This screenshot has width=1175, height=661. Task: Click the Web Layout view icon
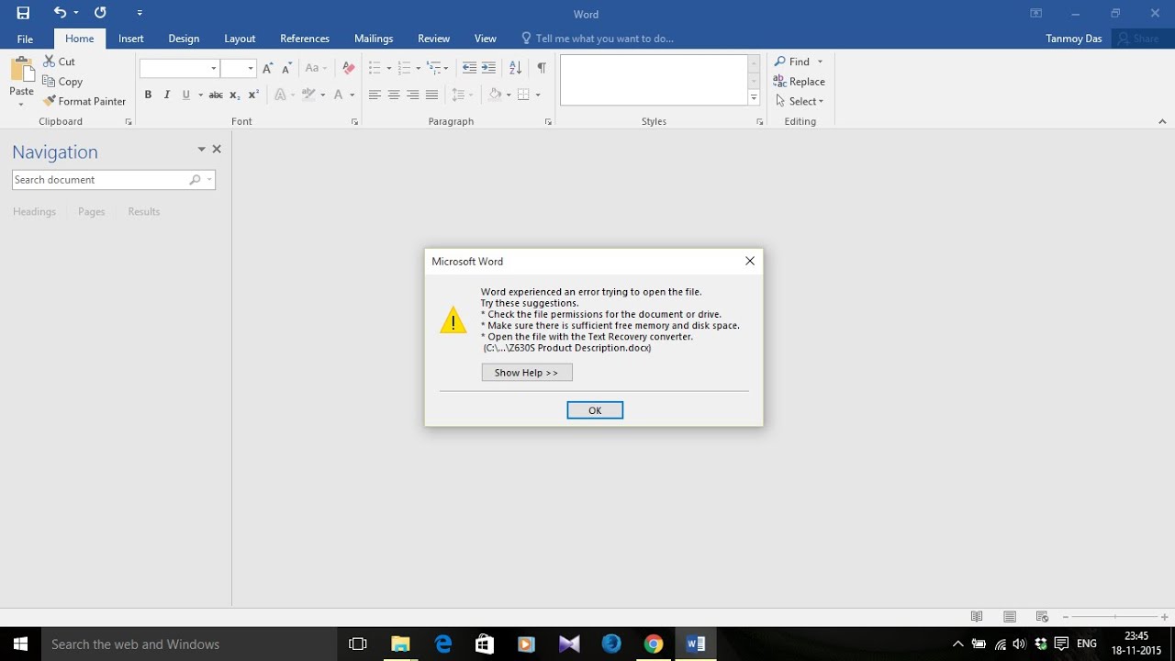(x=1042, y=617)
